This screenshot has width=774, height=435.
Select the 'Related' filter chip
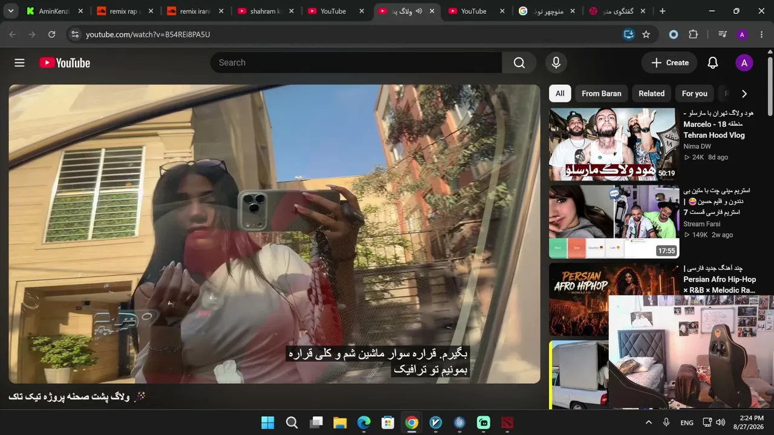coord(651,94)
